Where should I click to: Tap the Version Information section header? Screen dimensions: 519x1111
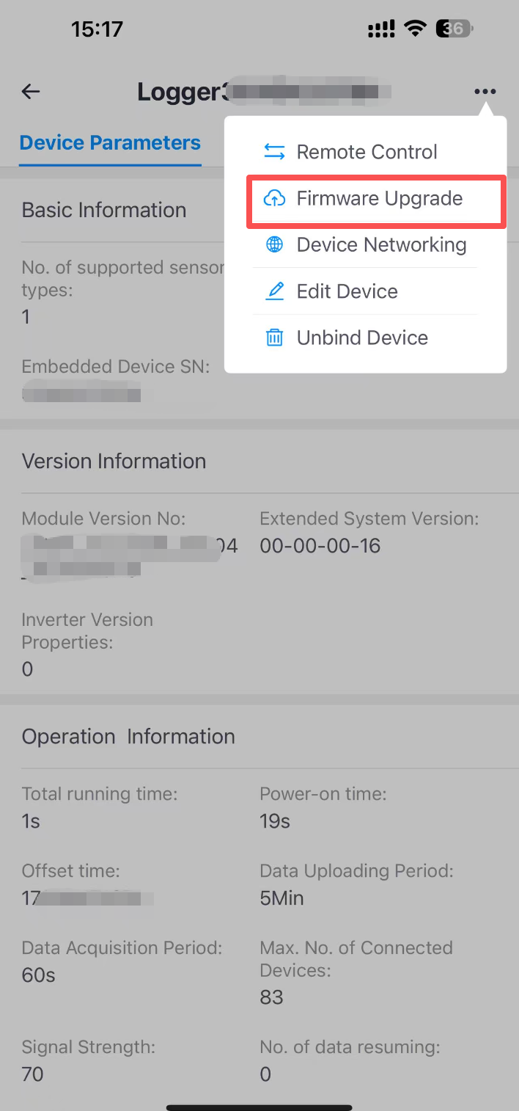tap(114, 461)
